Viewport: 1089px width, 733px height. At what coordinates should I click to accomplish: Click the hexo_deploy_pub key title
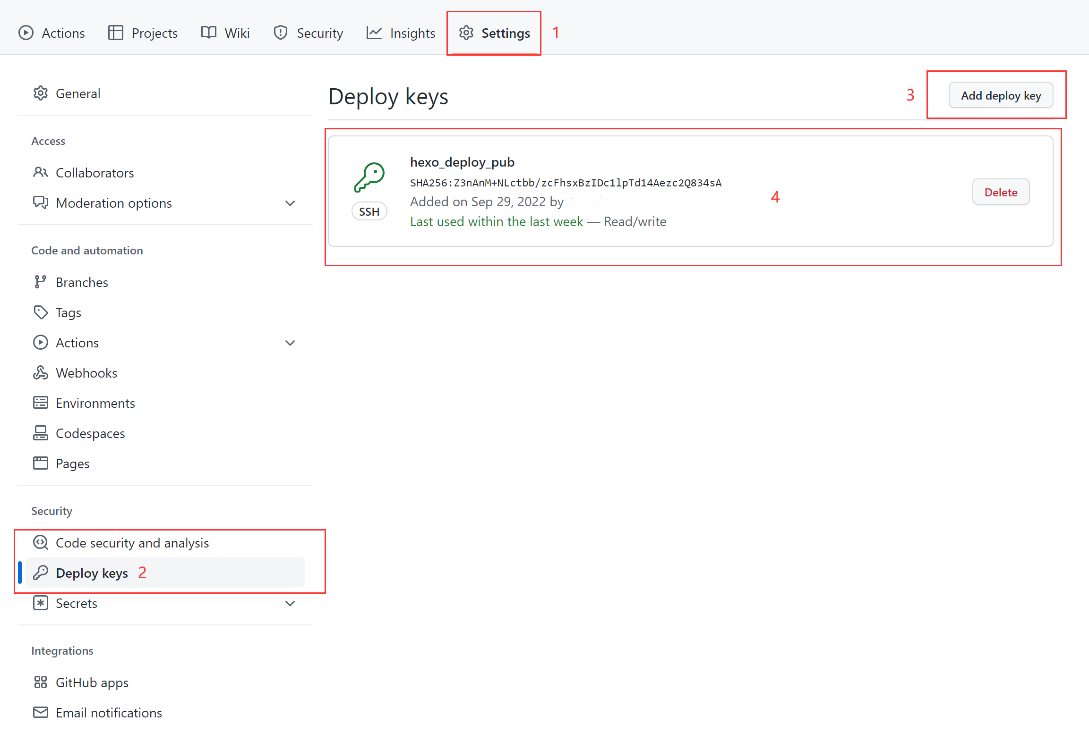click(462, 162)
